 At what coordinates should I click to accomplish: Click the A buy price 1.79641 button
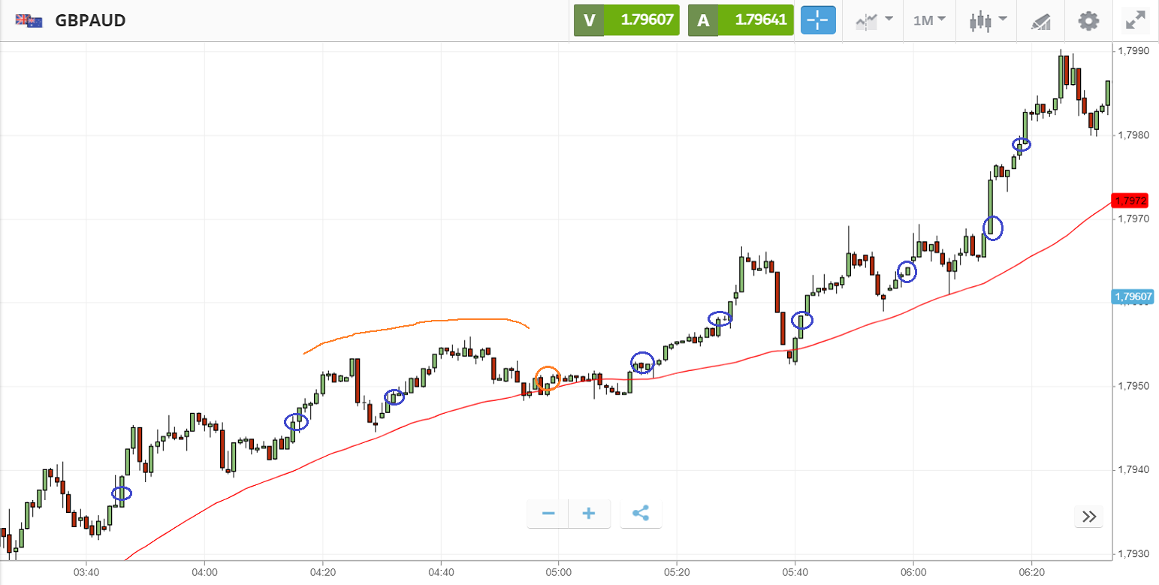pos(741,20)
